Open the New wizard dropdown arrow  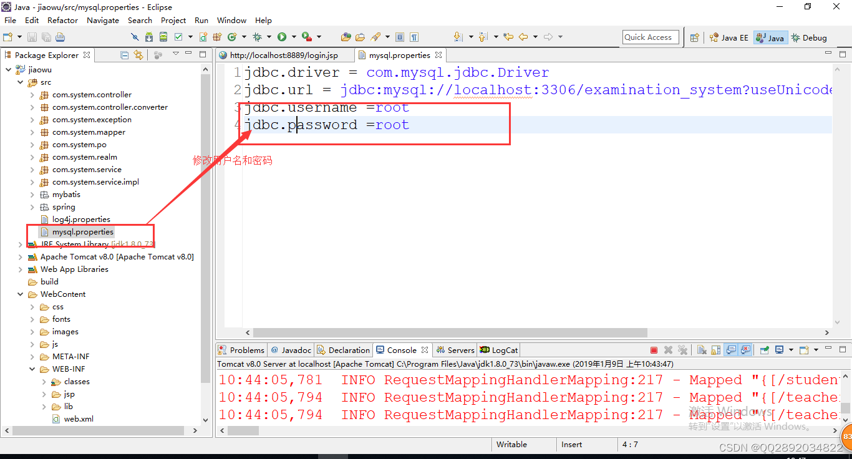19,37
